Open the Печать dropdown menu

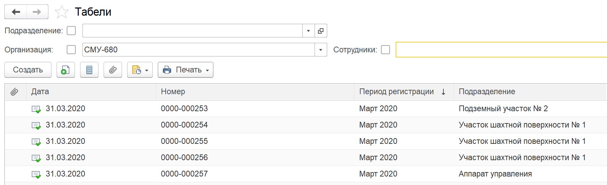pyautogui.click(x=185, y=70)
